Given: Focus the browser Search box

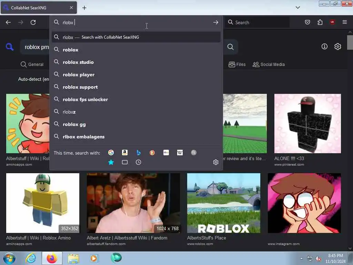Looking at the screenshot, I should (257, 22).
